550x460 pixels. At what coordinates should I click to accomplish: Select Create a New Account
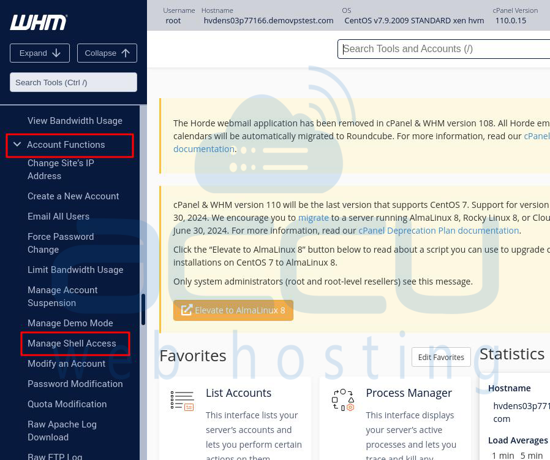(x=73, y=196)
